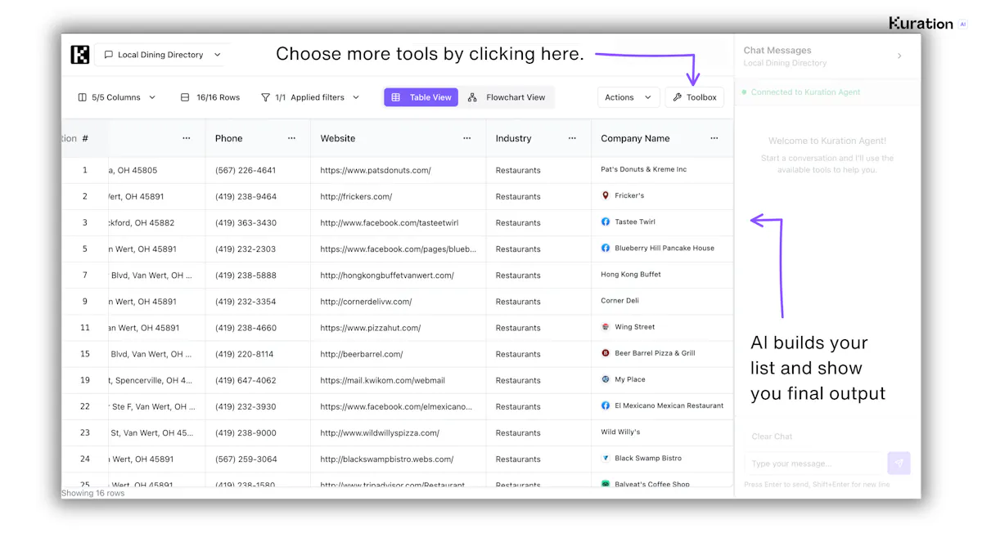This screenshot has height=533, width=982.
Task: Open the Local Dining Directory dropdown
Action: (163, 55)
